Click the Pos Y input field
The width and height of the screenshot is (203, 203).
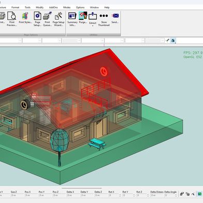point(45,195)
